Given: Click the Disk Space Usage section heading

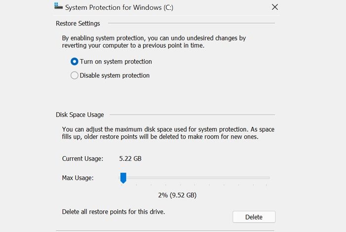Looking at the screenshot, I should [80, 115].
